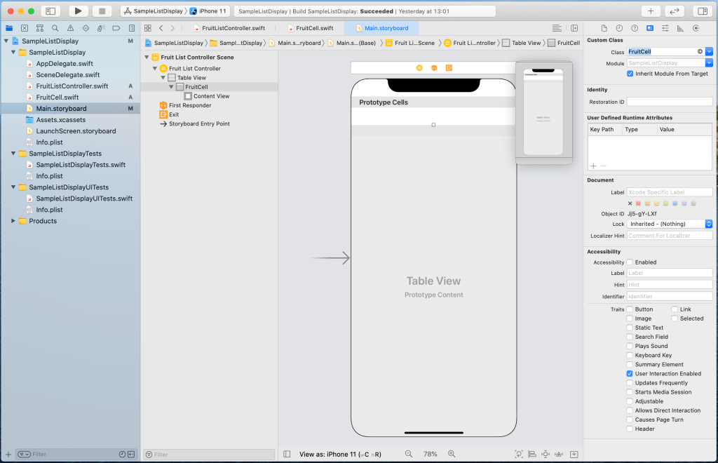Switch to the FruitListController.swift tab
The height and width of the screenshot is (463, 718).
pos(230,28)
